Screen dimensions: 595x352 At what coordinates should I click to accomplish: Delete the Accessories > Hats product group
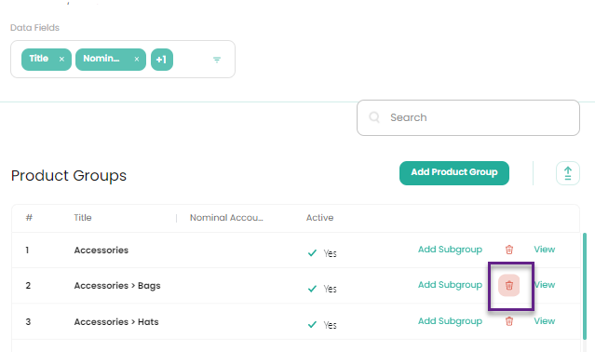[509, 321]
